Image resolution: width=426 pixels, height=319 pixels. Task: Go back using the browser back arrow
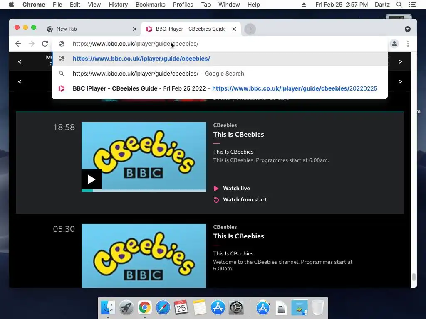click(x=18, y=44)
